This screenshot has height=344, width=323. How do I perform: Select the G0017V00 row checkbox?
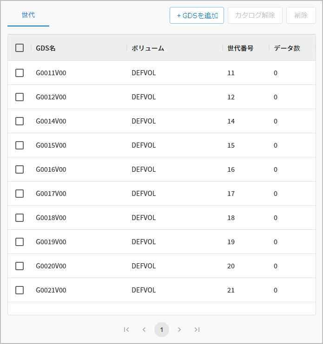pos(20,194)
